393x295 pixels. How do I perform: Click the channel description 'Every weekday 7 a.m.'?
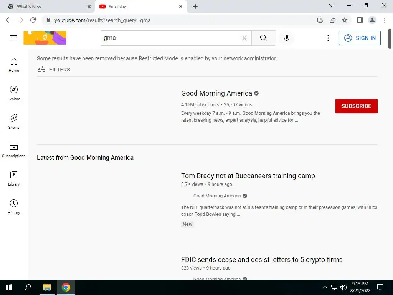(250, 117)
